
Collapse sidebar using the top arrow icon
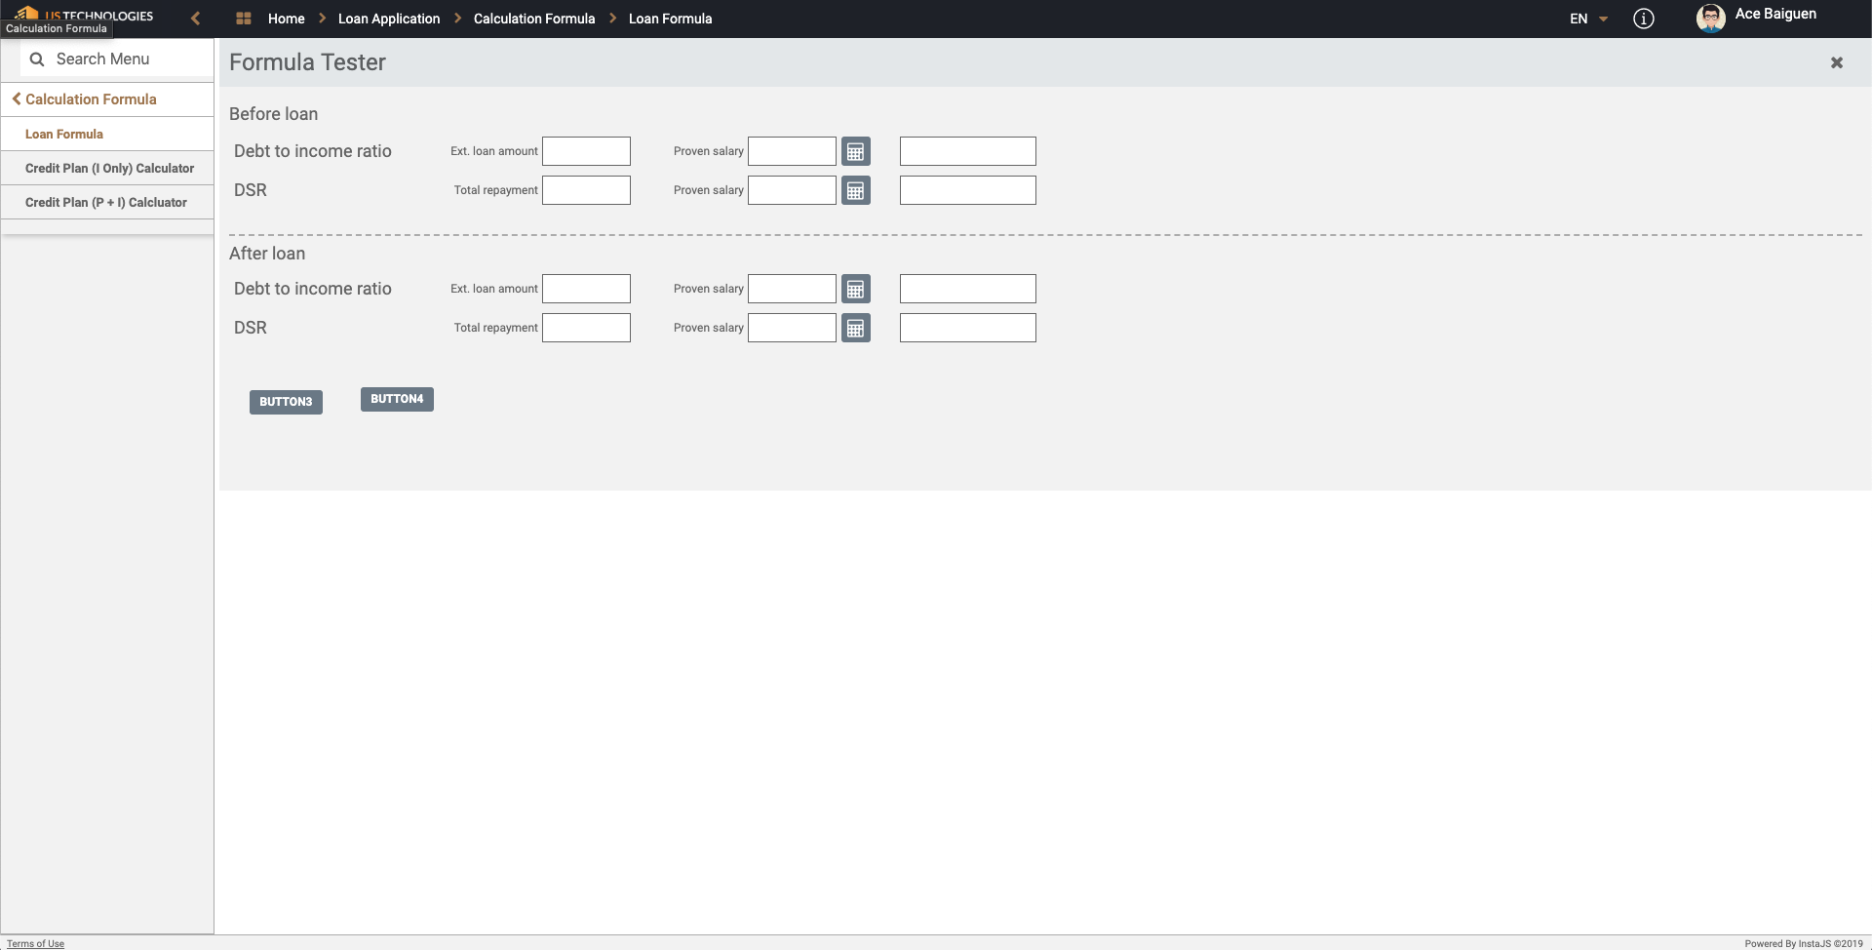(x=196, y=19)
